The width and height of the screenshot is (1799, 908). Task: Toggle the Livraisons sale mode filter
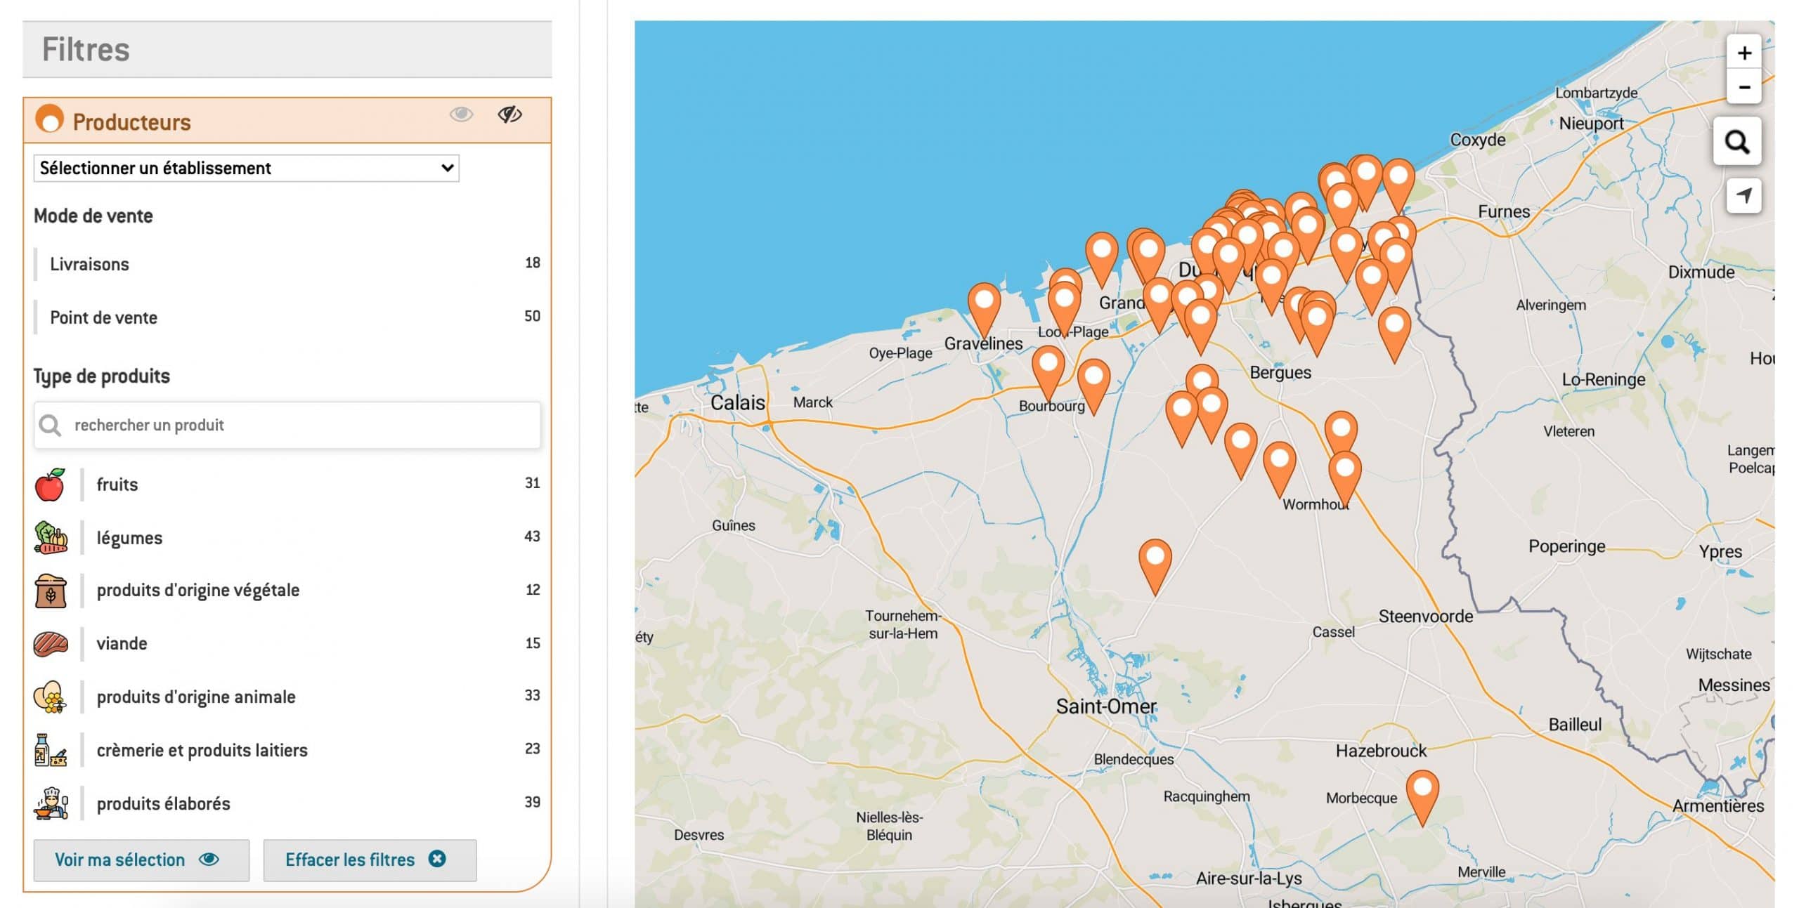[x=90, y=264]
